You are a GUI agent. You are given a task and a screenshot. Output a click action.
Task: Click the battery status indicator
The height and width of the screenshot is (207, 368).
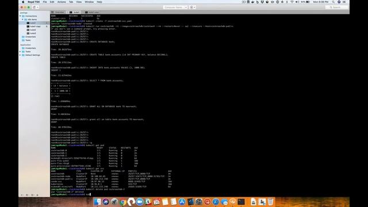pyautogui.click(x=305, y=2)
